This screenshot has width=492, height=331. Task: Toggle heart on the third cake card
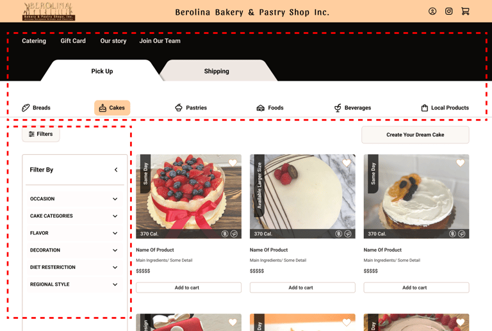pyautogui.click(x=461, y=163)
